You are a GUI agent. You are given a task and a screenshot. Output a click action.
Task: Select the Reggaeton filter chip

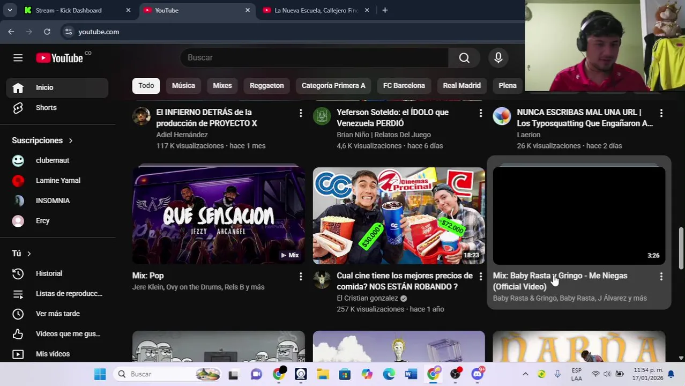267,86
